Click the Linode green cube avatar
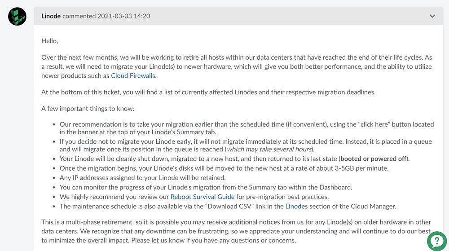449x251 pixels. (x=17, y=17)
